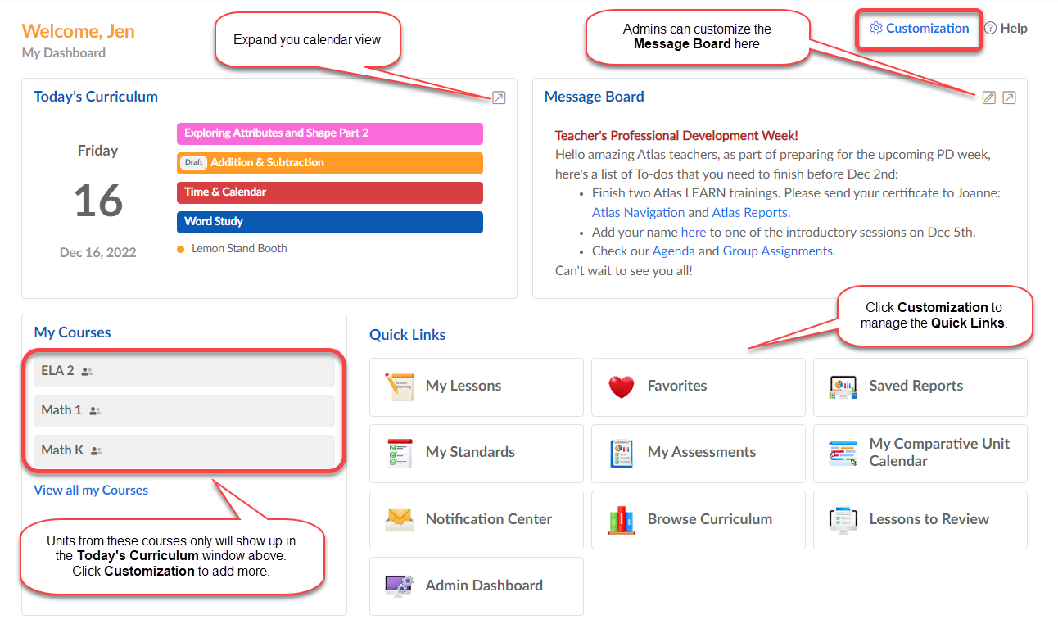
Task: Click the Message Board edit pencil icon
Action: pos(988,98)
